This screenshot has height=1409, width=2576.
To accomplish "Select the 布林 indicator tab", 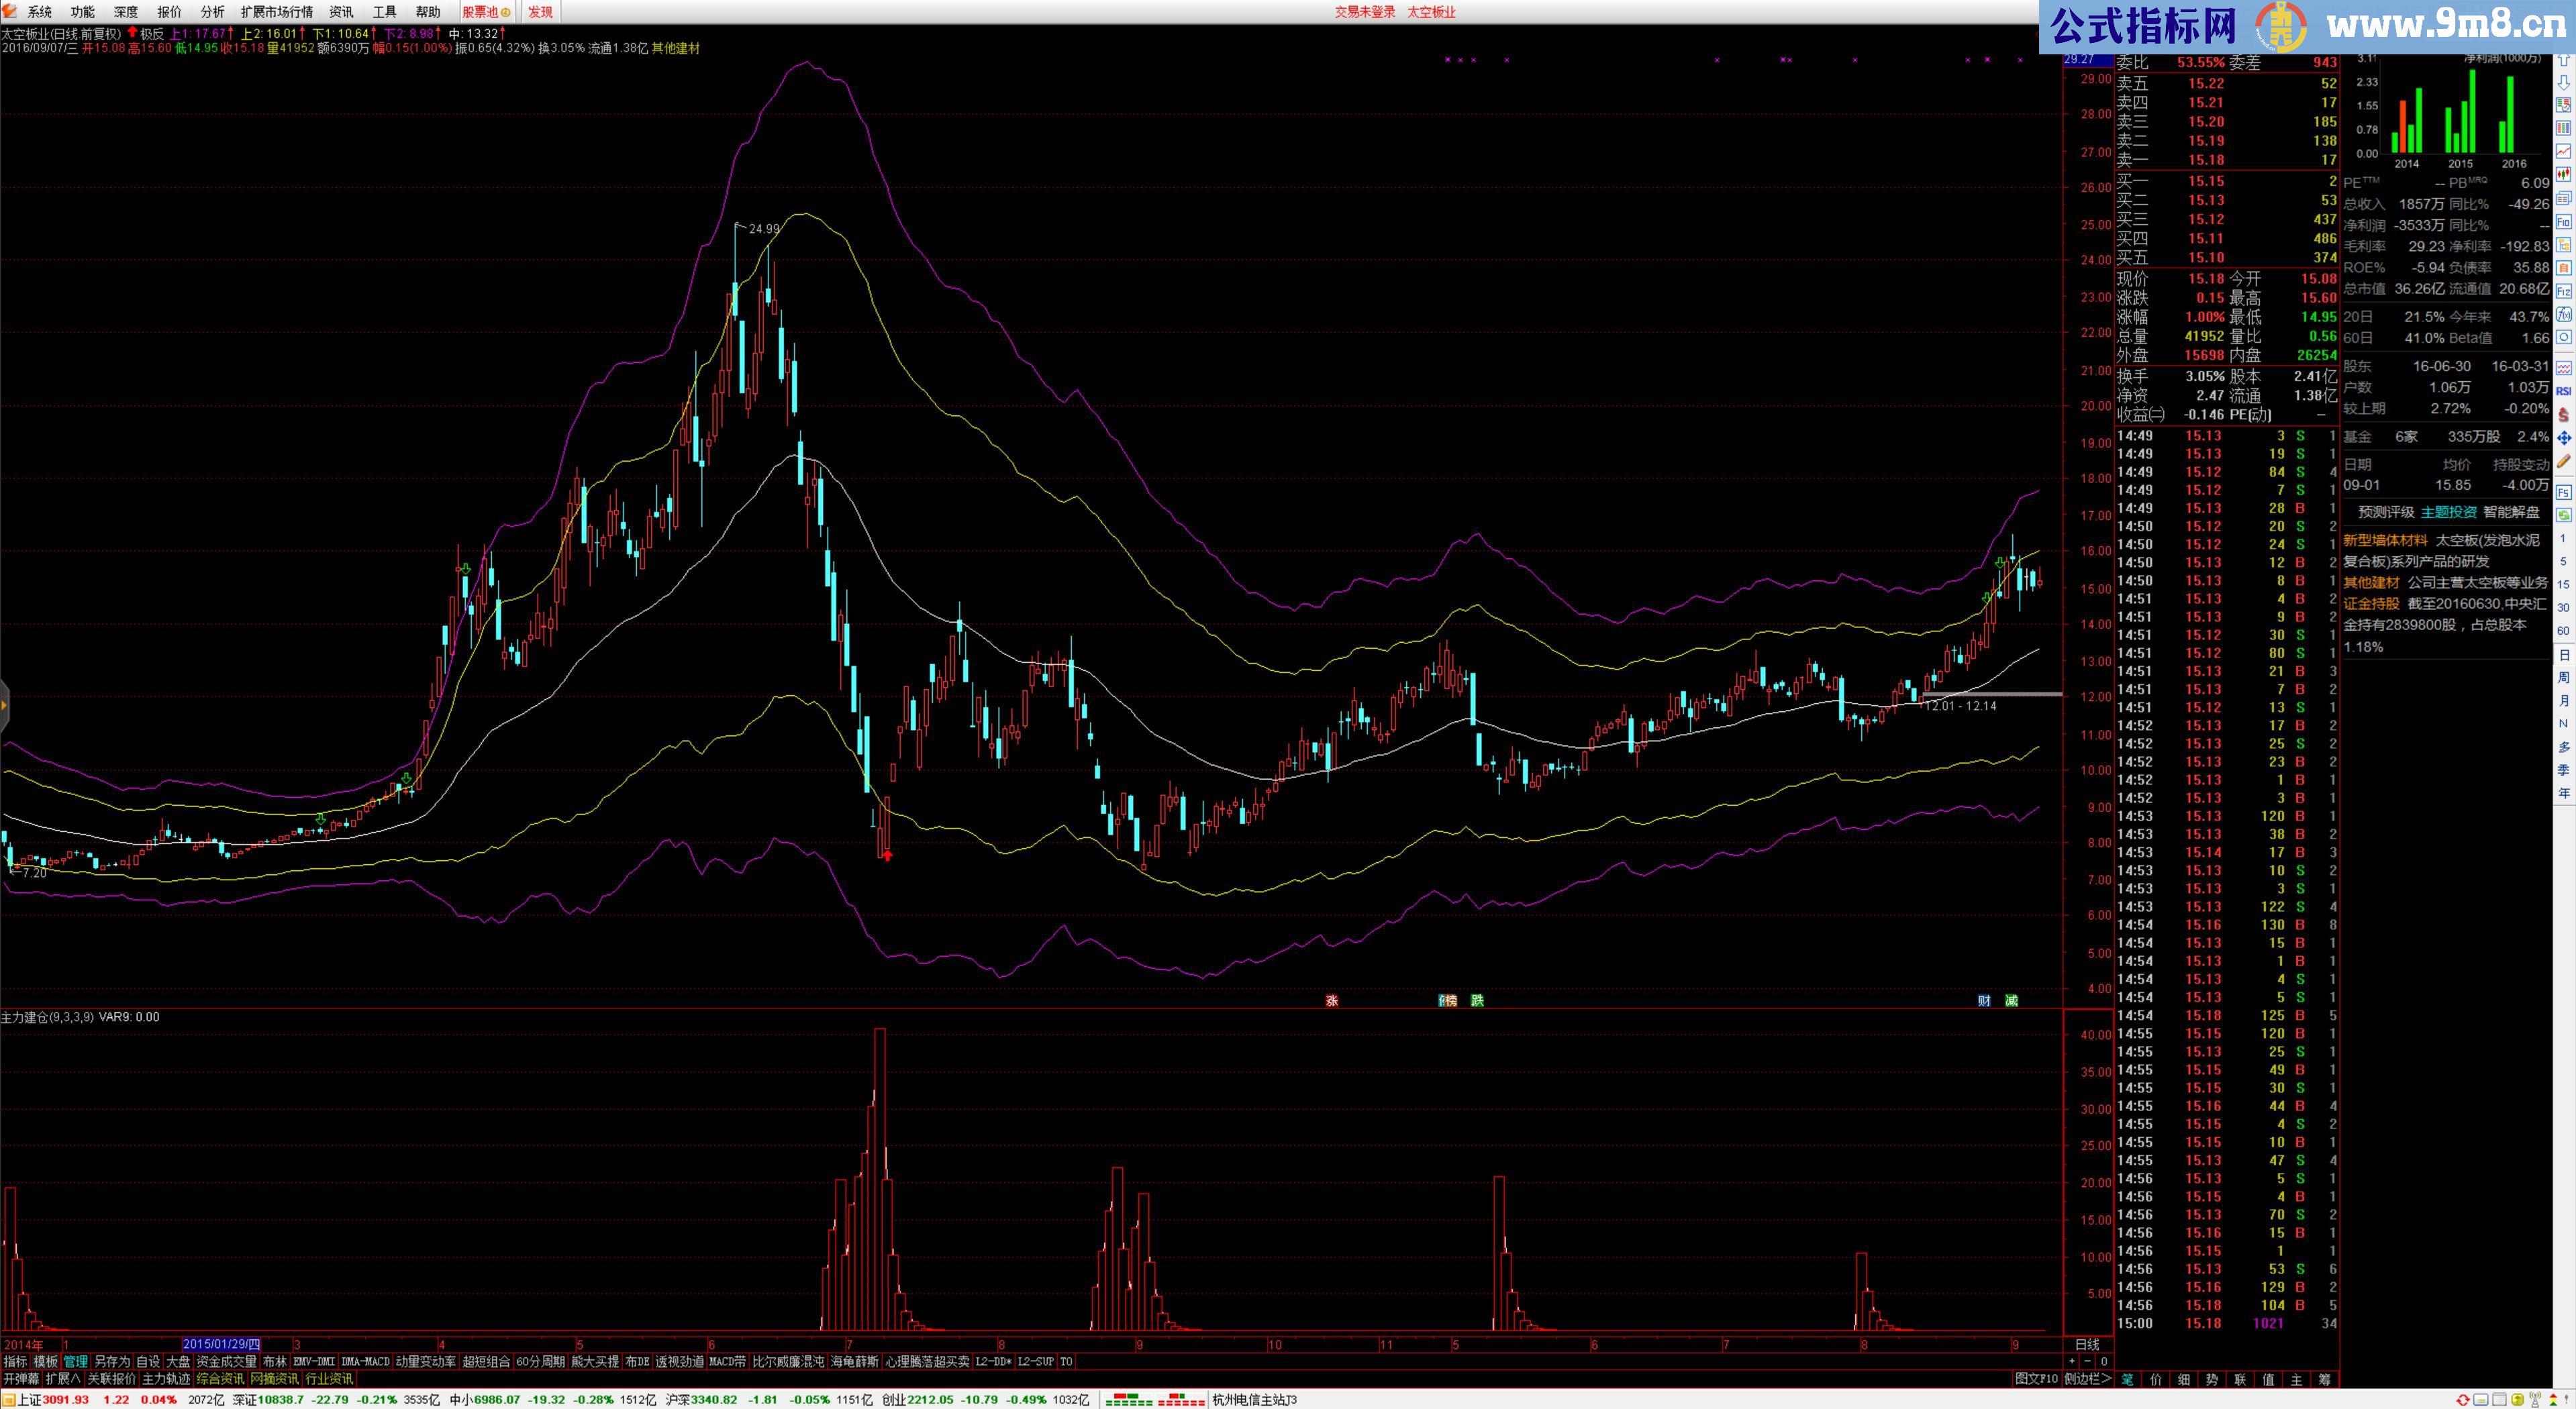I will (275, 1361).
